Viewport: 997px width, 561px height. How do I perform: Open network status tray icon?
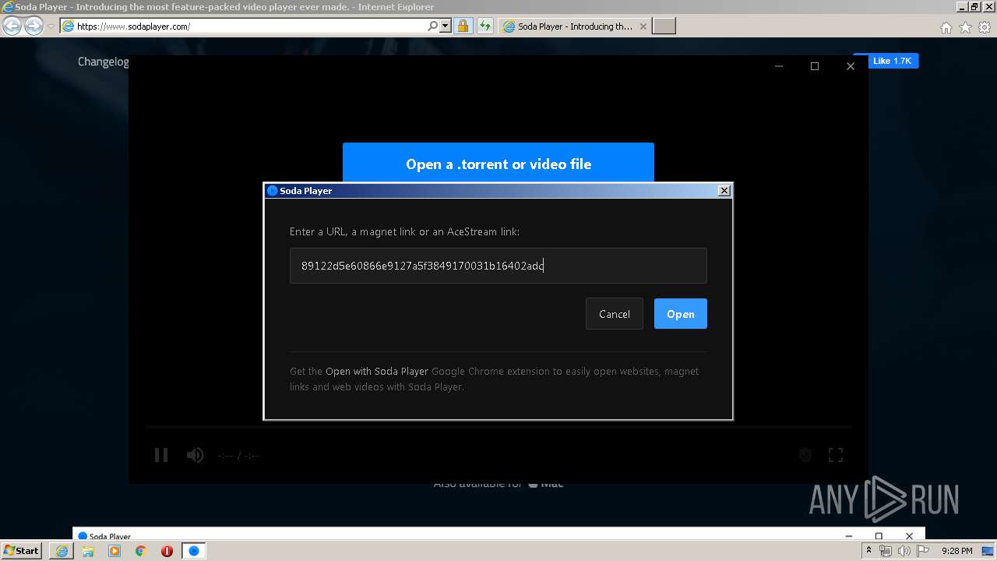click(x=886, y=551)
